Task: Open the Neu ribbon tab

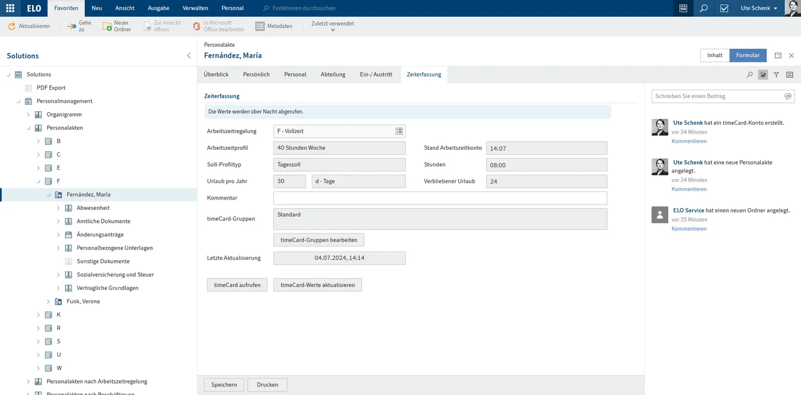Action: [97, 8]
